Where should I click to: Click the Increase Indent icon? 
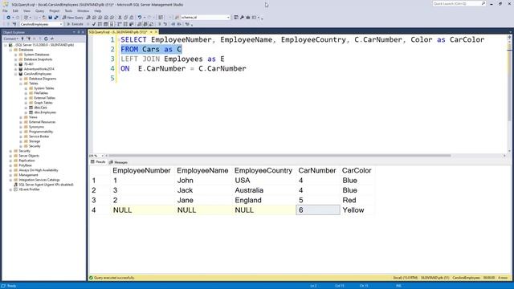pyautogui.click(x=179, y=24)
